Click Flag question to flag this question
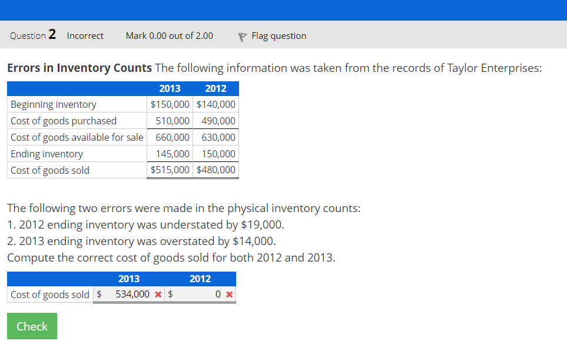This screenshot has width=567, height=347. 278,36
